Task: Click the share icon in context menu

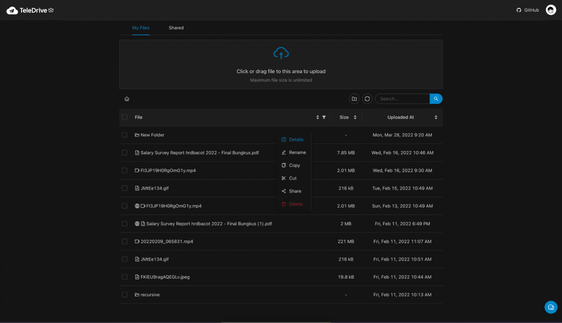Action: (284, 191)
